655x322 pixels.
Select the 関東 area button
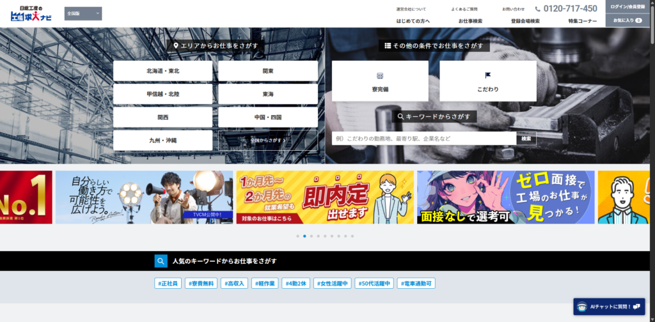click(x=267, y=71)
